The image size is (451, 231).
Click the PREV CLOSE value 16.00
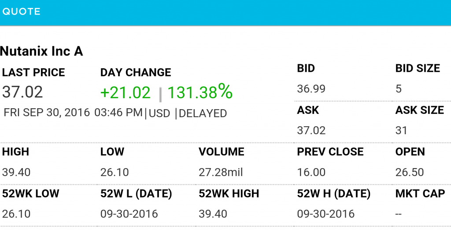(311, 172)
